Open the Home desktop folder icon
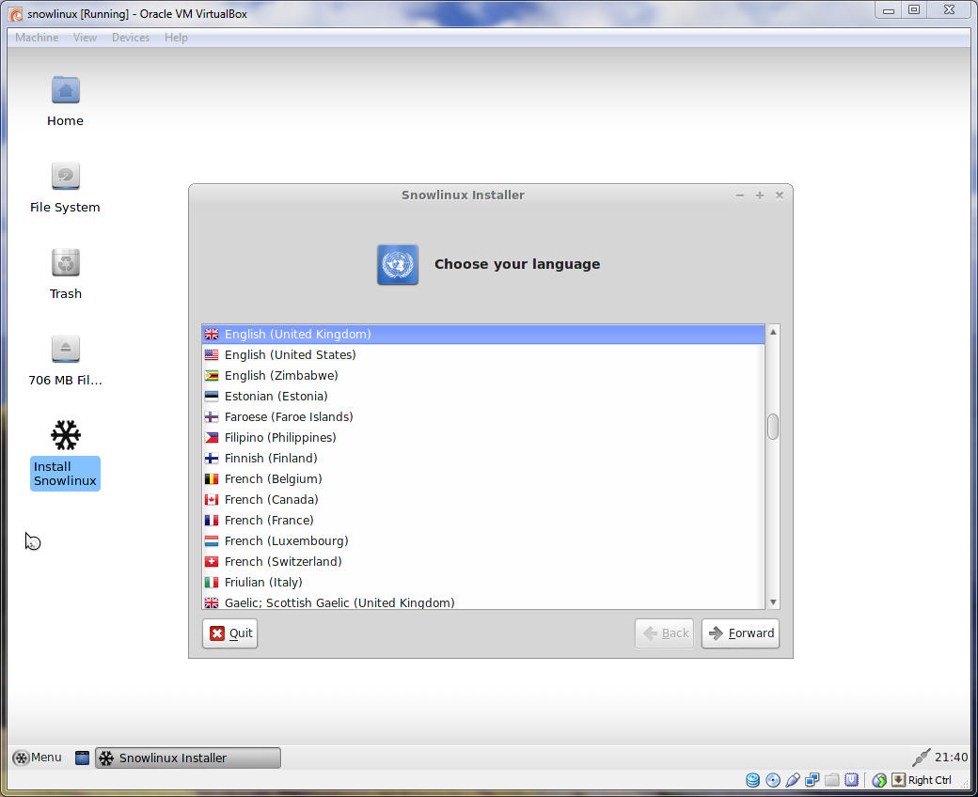Viewport: 978px width, 797px height. click(x=66, y=91)
